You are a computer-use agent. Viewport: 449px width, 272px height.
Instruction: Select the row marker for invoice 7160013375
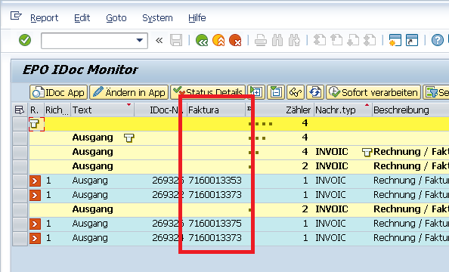[x=20, y=224]
